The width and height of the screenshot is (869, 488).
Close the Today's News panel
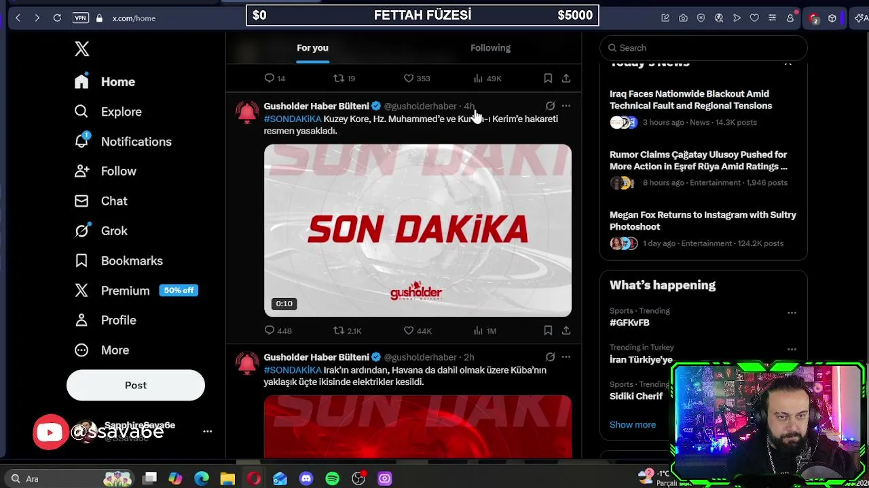coord(788,64)
